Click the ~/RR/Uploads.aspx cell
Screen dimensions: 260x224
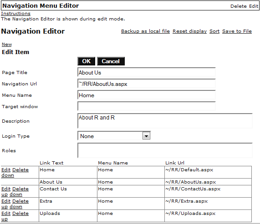pyautogui.click(x=208, y=216)
